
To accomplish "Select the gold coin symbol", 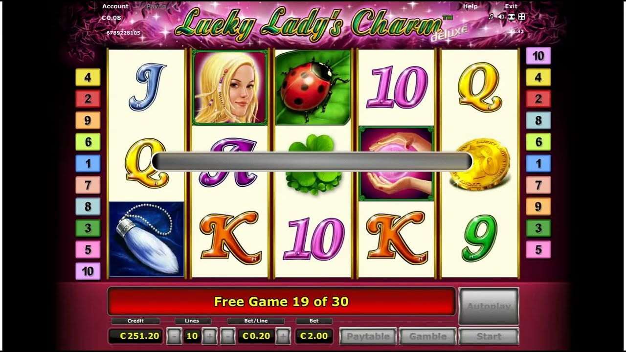I will tap(479, 164).
